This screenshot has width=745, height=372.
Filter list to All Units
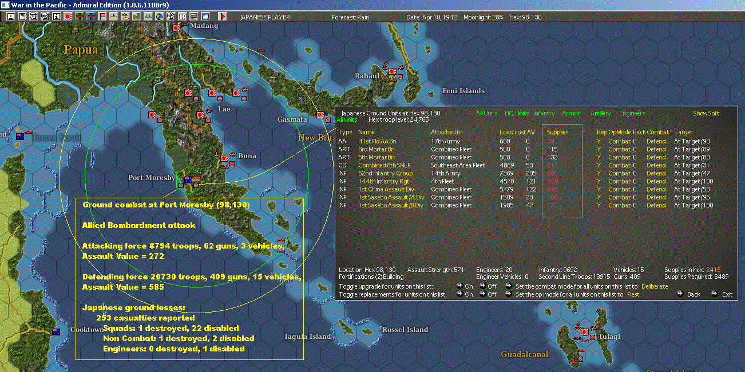point(487,113)
